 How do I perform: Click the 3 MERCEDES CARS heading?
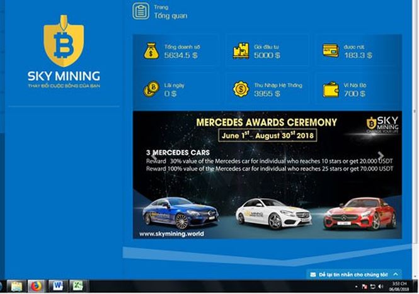(x=178, y=153)
